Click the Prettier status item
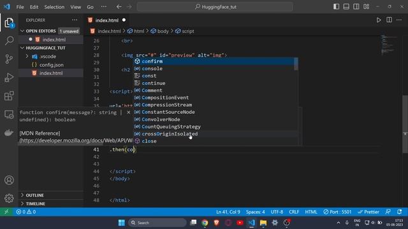This screenshot has width=408, height=229. (x=368, y=212)
